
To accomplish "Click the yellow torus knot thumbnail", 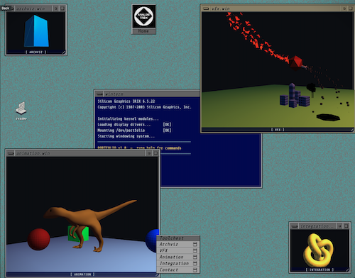I will click(x=319, y=250).
